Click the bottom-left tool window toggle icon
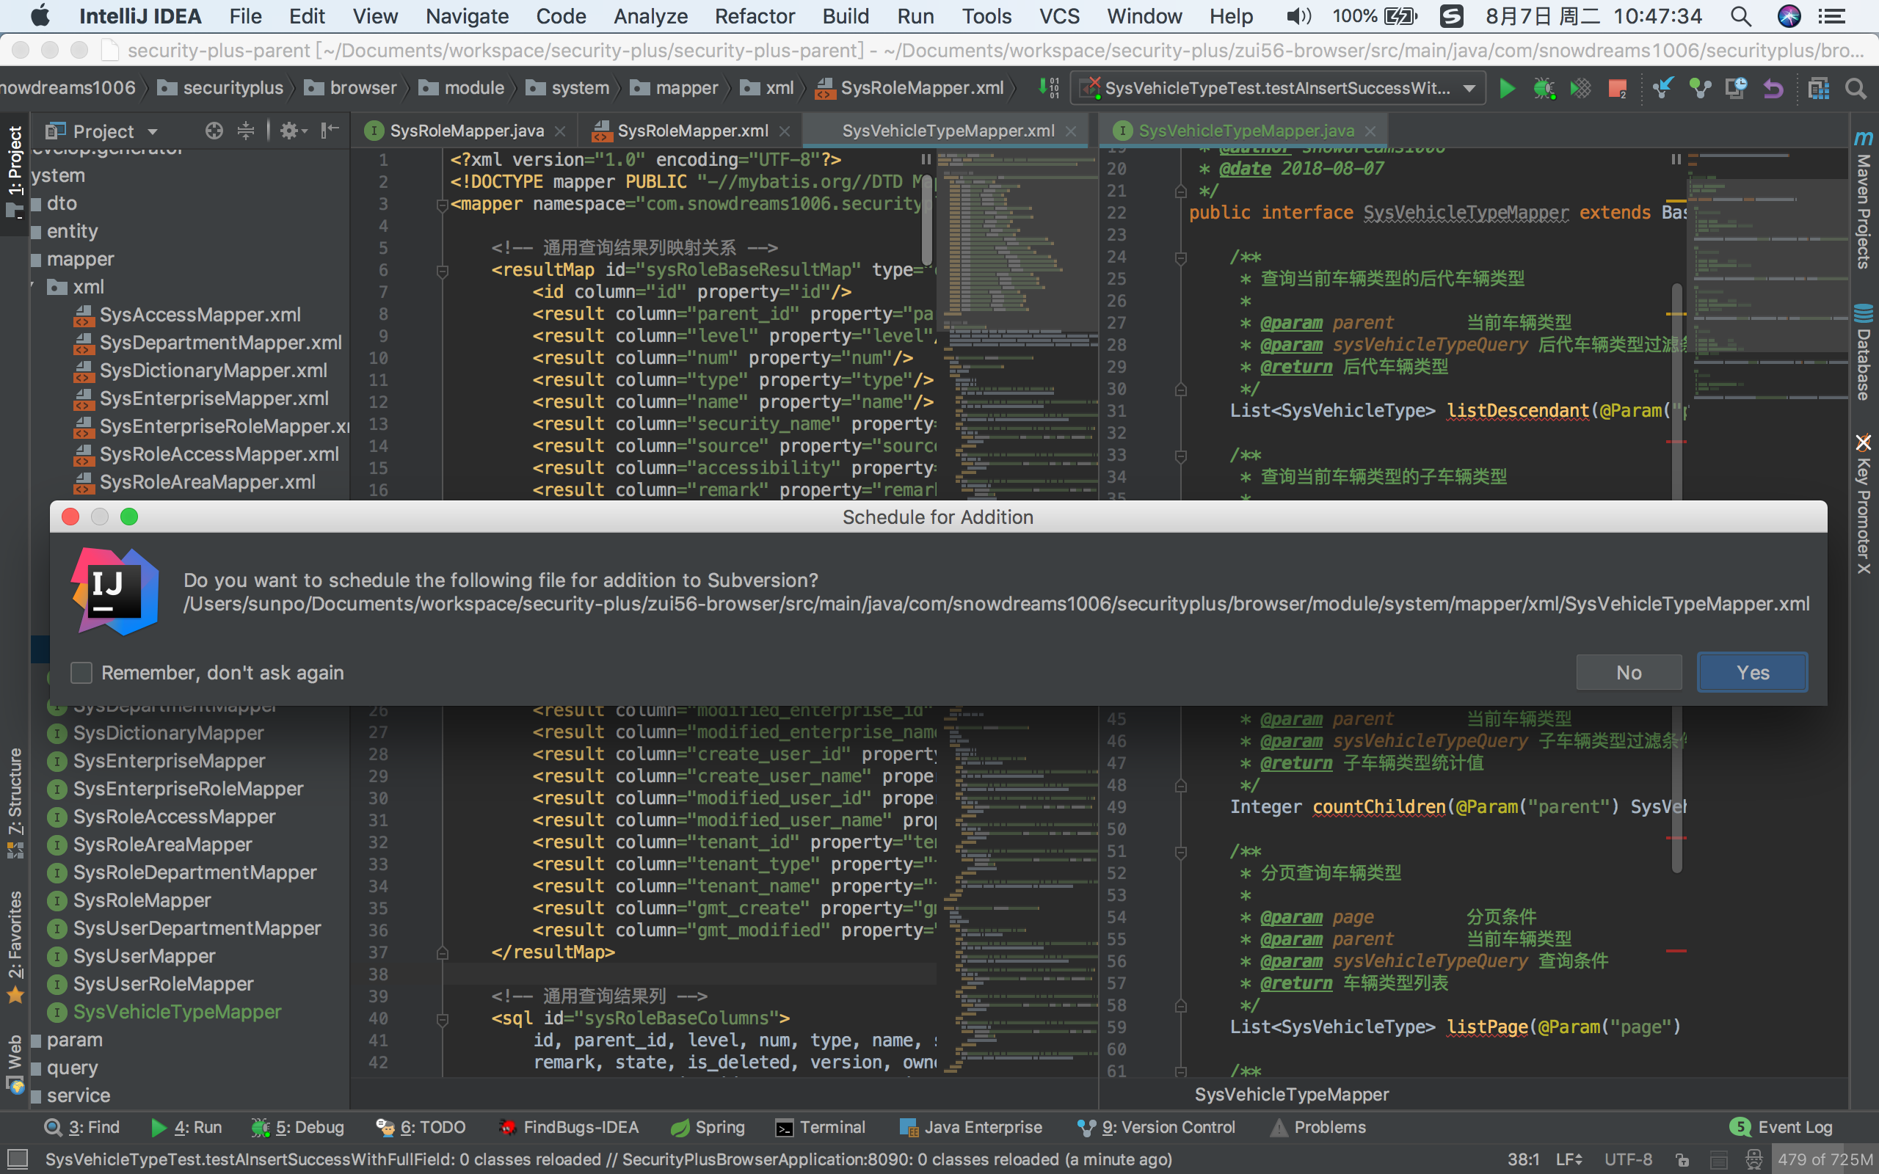Image resolution: width=1879 pixels, height=1174 pixels. (16, 1159)
